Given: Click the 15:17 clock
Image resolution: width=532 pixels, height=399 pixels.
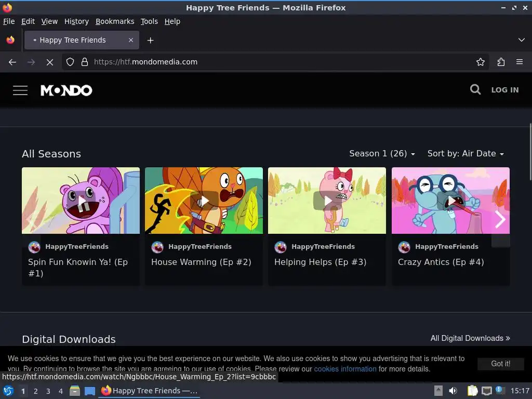Looking at the screenshot, I should point(520,391).
